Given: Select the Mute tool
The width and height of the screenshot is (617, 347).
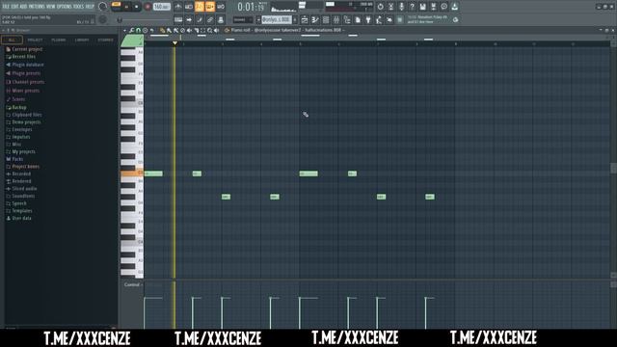Looking at the screenshot, I should click(189, 30).
